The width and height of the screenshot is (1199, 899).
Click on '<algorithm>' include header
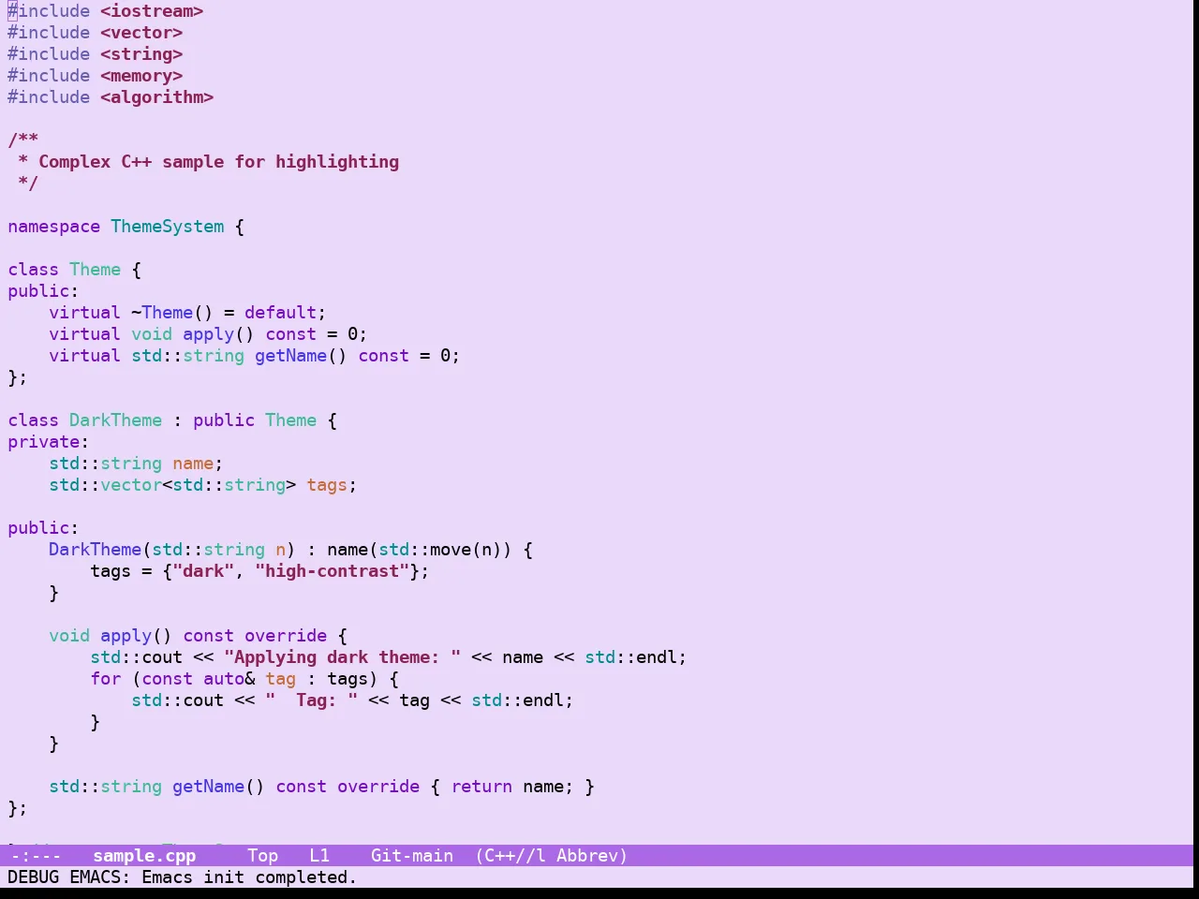coord(156,97)
